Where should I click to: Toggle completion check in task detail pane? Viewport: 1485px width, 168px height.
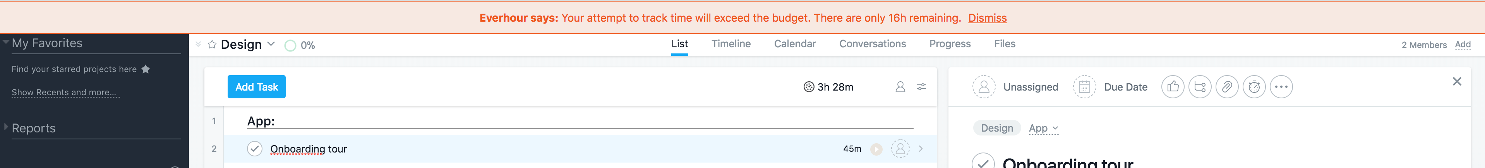[983, 162]
